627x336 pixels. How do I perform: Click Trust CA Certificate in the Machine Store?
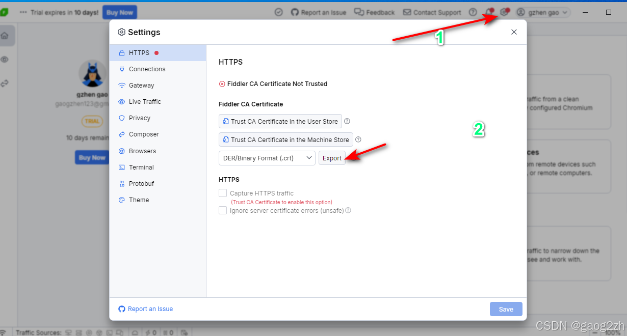(x=286, y=139)
